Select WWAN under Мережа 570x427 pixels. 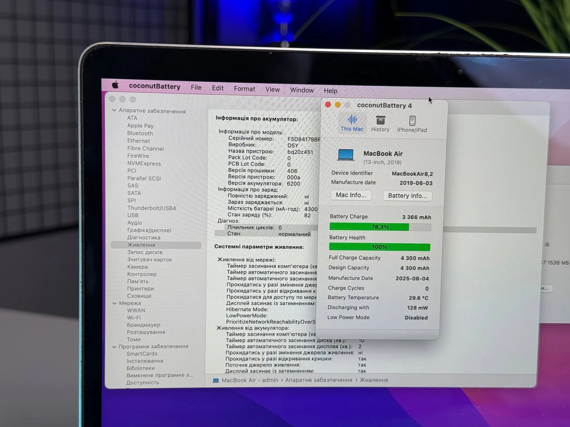click(x=136, y=310)
